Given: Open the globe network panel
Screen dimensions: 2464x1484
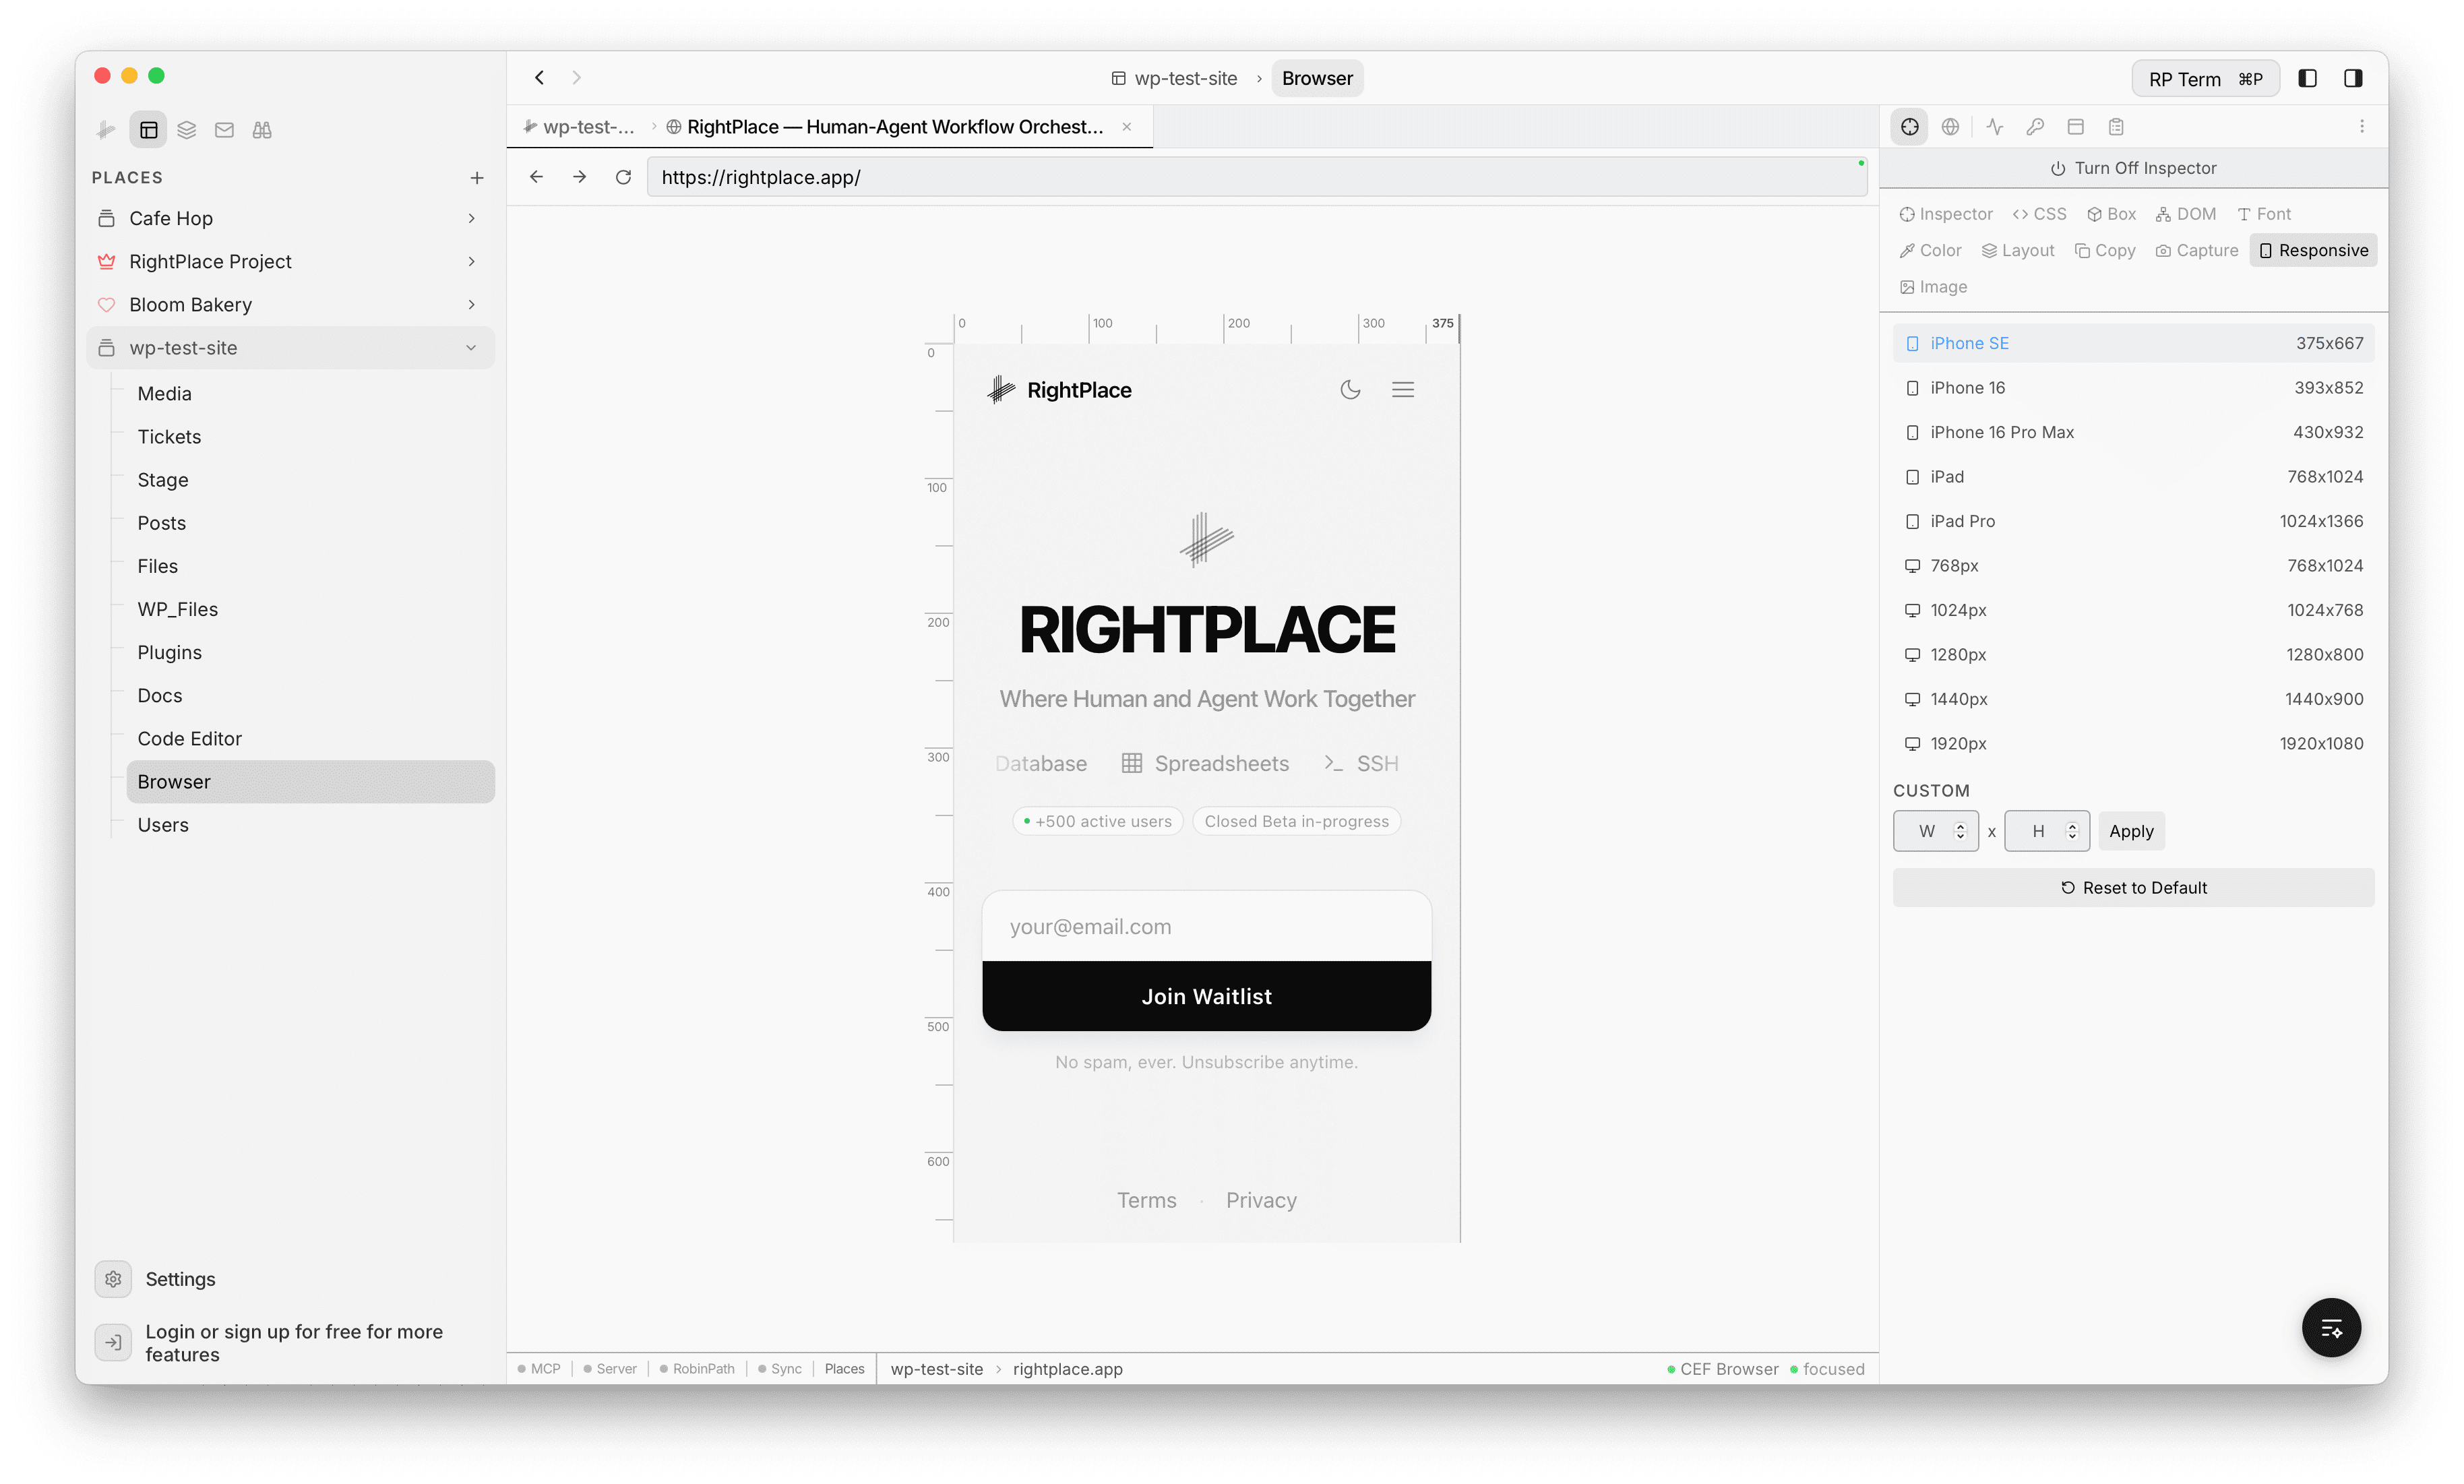Looking at the screenshot, I should (1951, 126).
